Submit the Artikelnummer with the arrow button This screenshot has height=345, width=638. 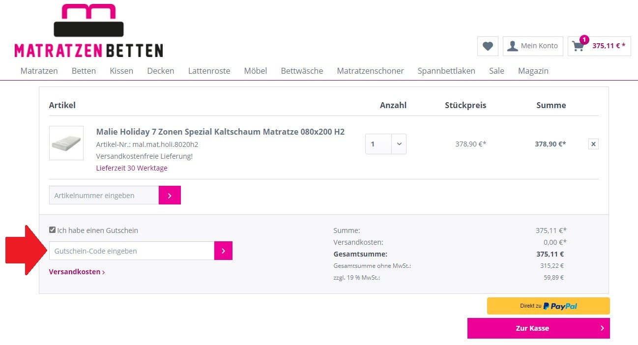[170, 195]
